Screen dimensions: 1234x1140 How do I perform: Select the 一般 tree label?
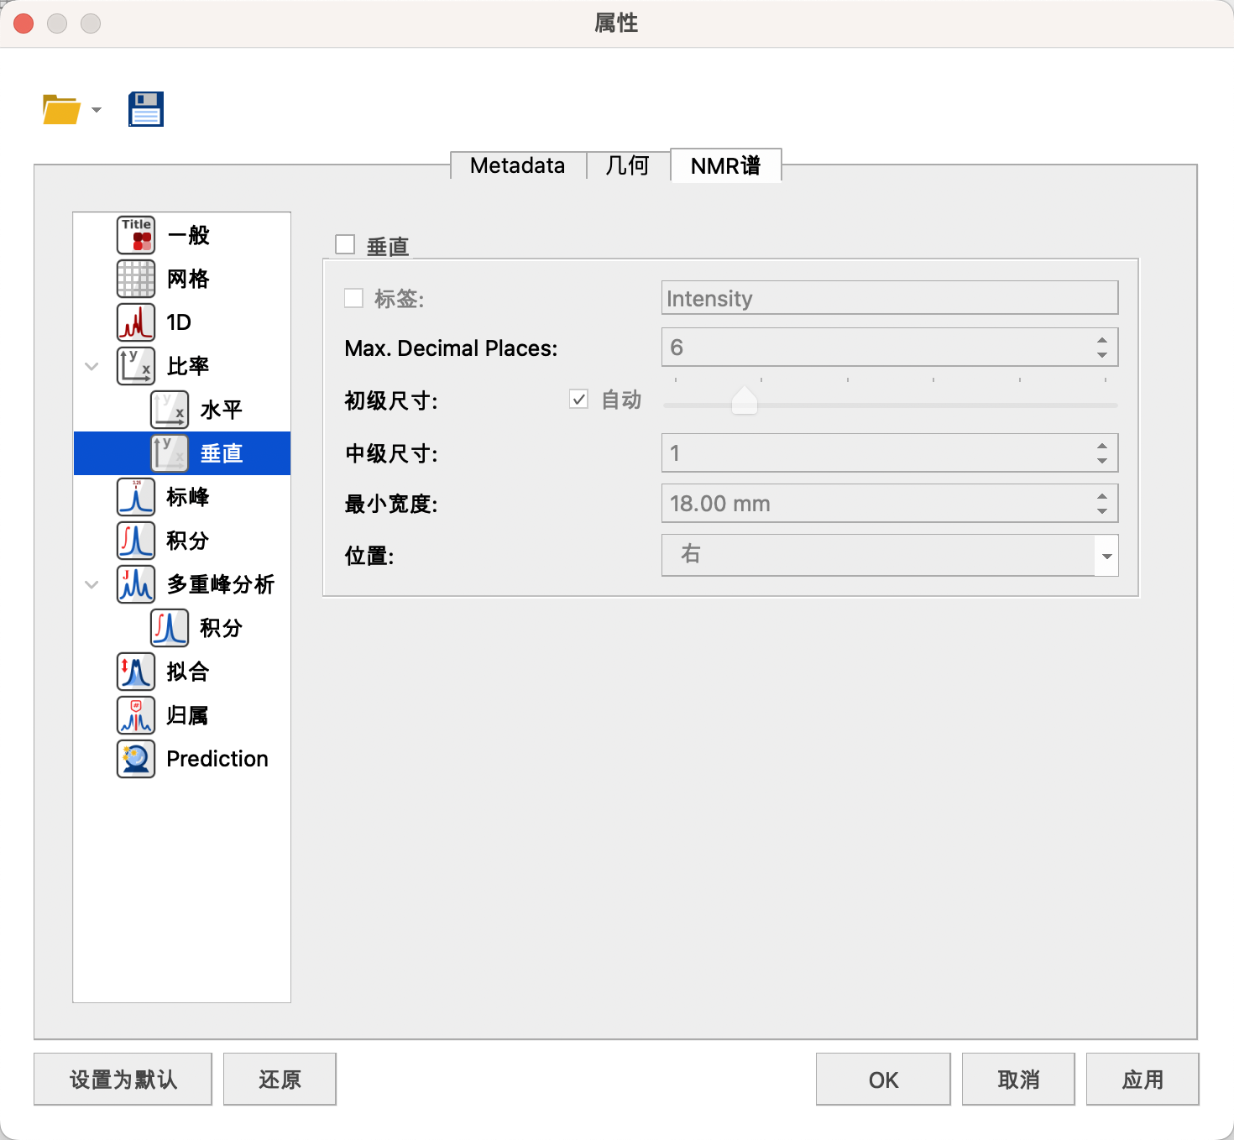coord(188,235)
